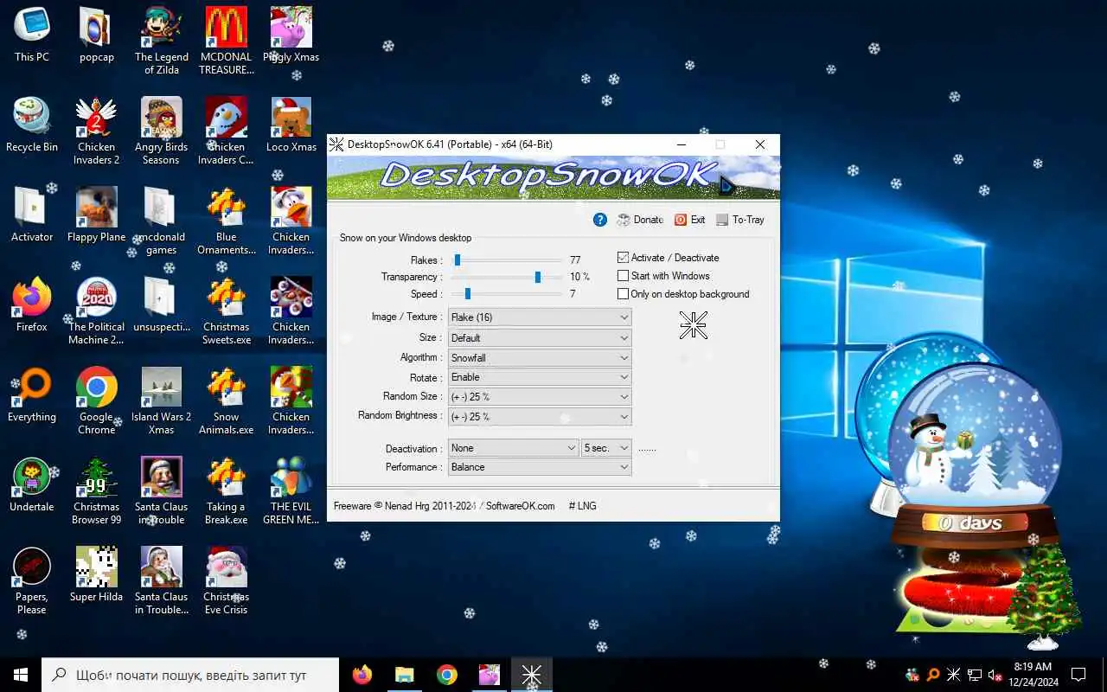Open the SoftwareOK.com link
The image size is (1107, 692).
point(520,506)
